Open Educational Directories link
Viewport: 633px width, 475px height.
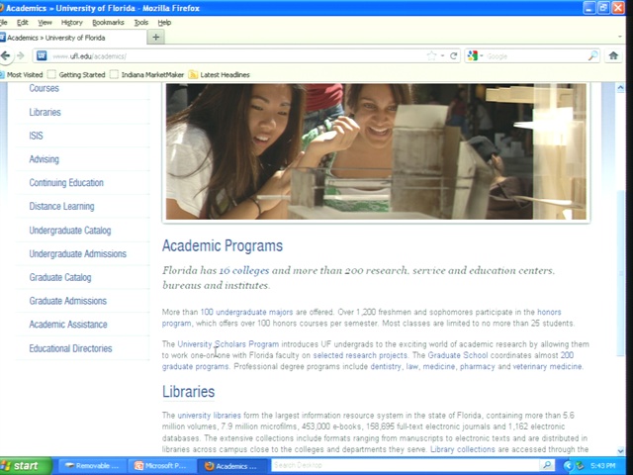click(70, 348)
